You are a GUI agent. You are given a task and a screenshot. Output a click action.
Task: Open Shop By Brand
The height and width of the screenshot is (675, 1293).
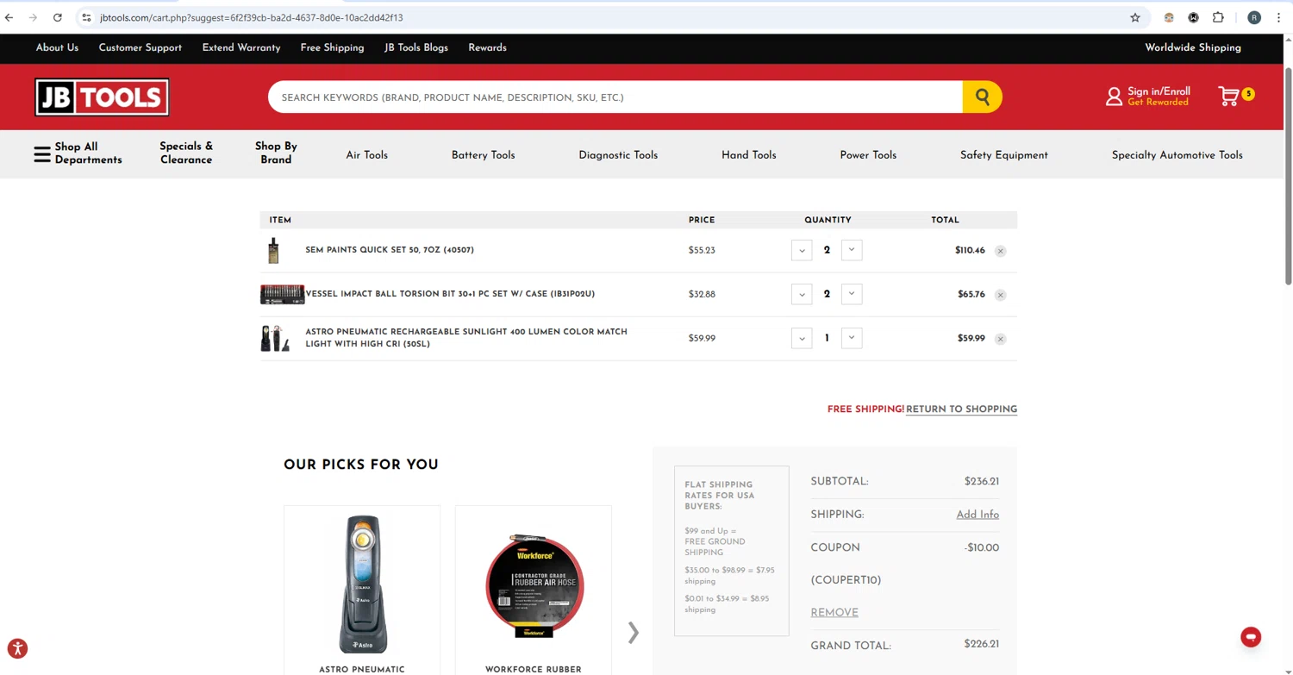click(276, 153)
